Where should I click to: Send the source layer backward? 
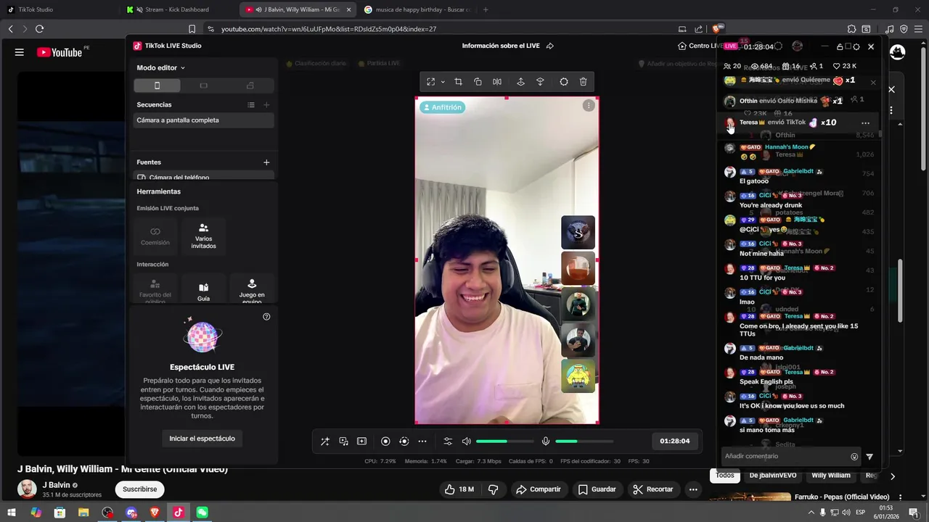pos(540,82)
